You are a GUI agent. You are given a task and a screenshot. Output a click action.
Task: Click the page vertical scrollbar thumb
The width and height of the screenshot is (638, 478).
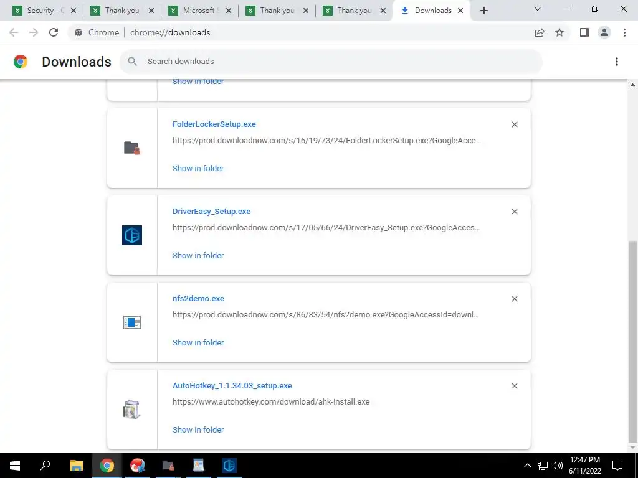point(632,342)
